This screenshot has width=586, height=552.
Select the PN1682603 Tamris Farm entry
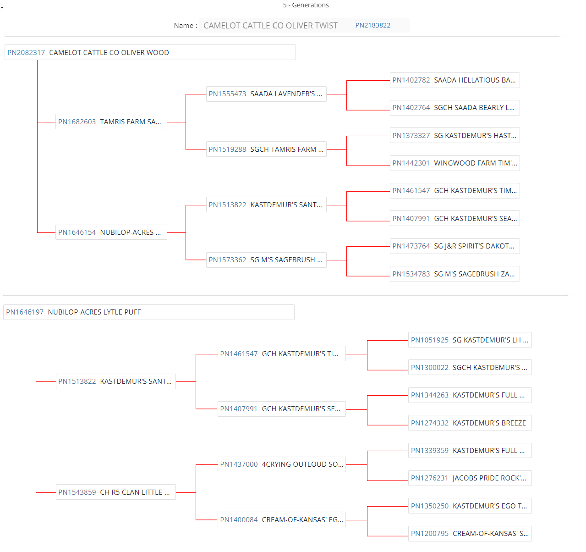click(x=77, y=122)
